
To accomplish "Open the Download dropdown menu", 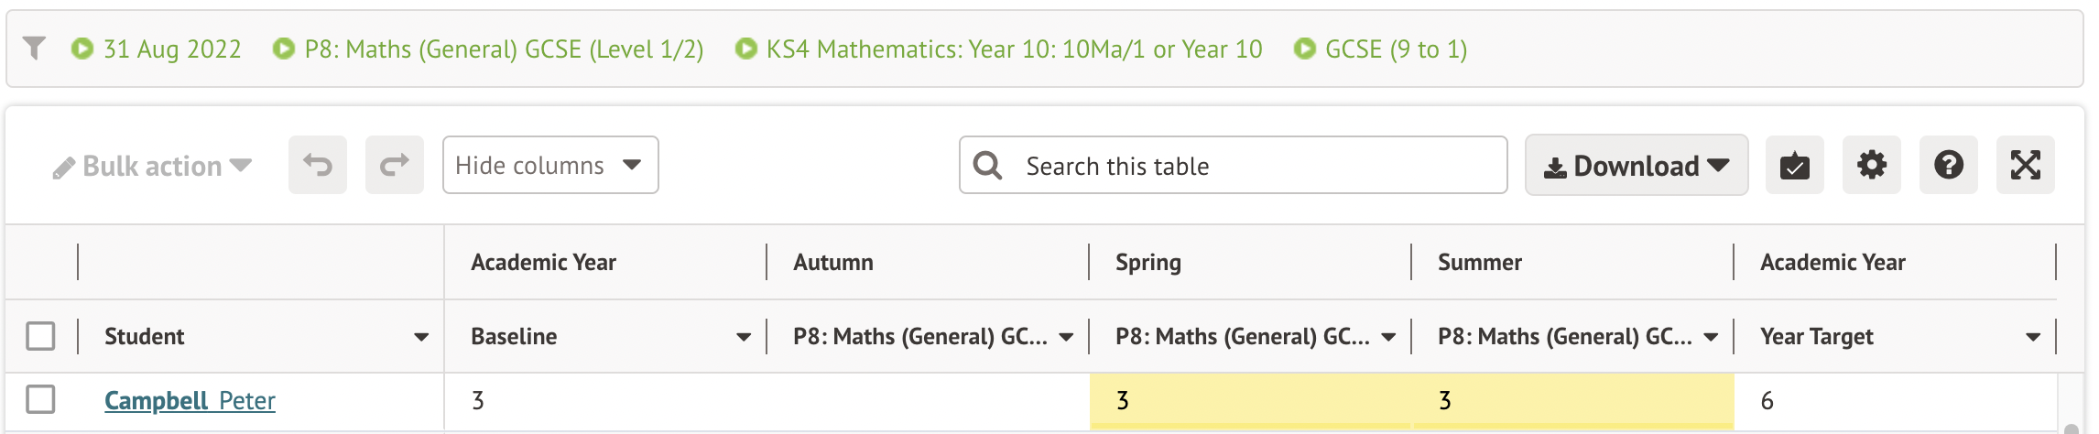I will point(1636,166).
